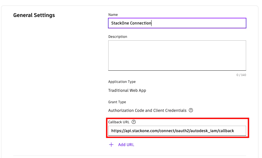Image resolution: width=262 pixels, height=158 pixels.
Task: Click the Description label
Action: point(118,37)
